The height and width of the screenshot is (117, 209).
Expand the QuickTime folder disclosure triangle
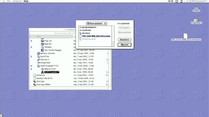(x=31, y=57)
